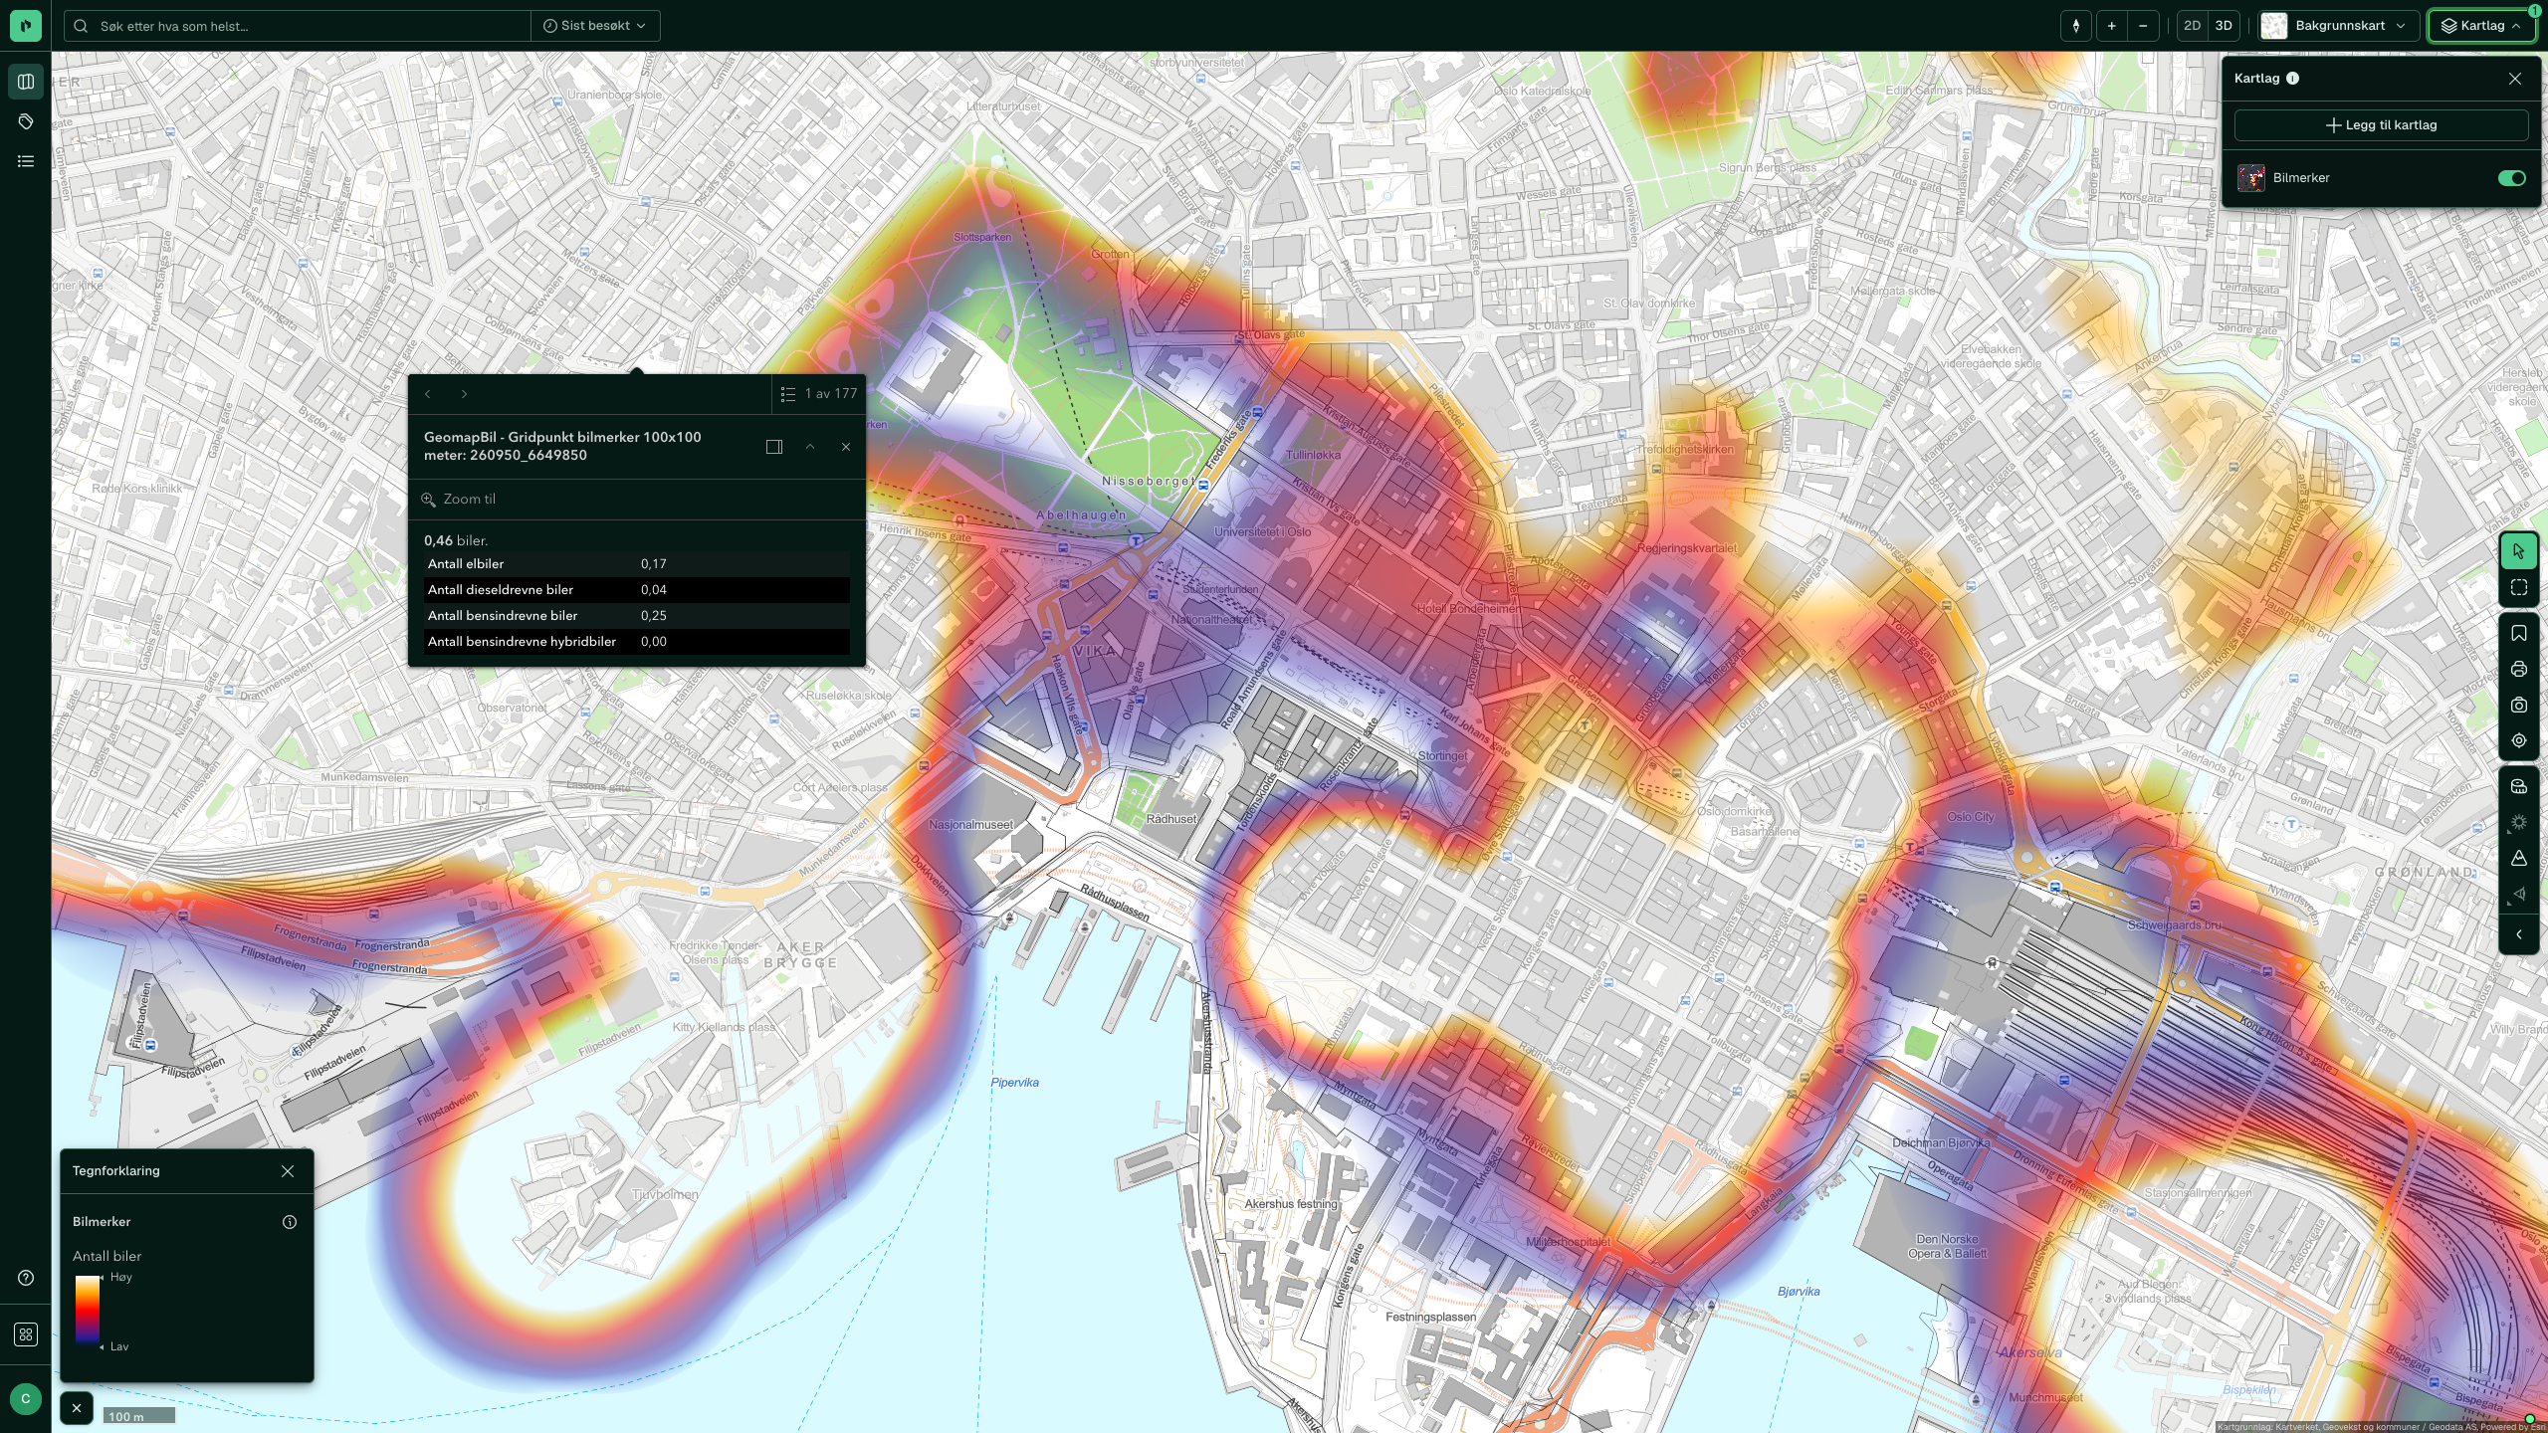2548x1433 pixels.
Task: Toggle the Bilmerker layer off
Action: point(2511,178)
